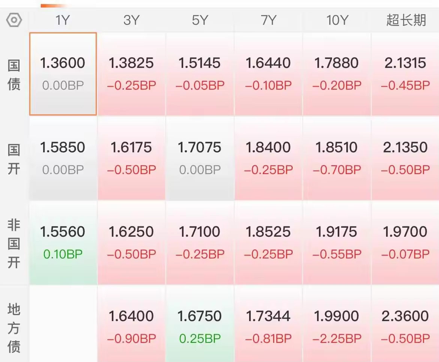Viewport: 439px width, 362px height.
Task: Select the 国开 5Y cell showing 1.7075
Action: point(200,158)
